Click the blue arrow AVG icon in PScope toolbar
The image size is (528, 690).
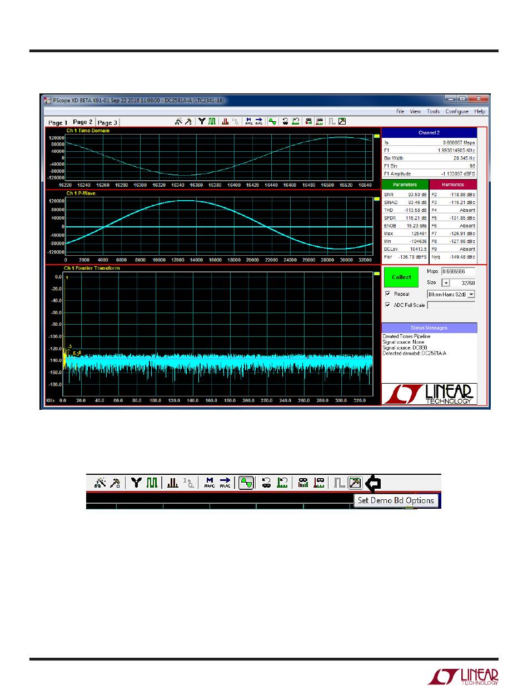coord(259,121)
